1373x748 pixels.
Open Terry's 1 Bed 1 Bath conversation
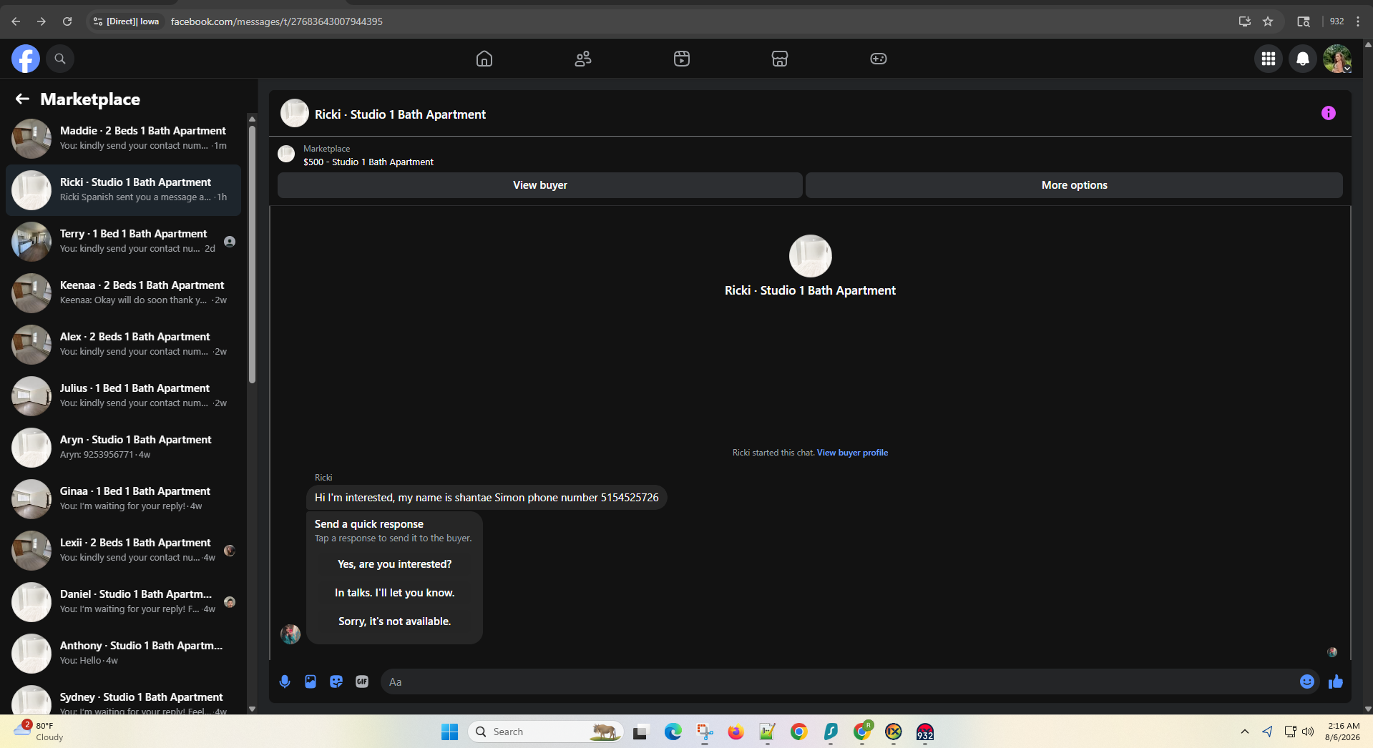click(123, 242)
